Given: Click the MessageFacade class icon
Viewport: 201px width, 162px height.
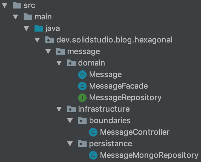Looking at the screenshot, I should pos(82,86).
